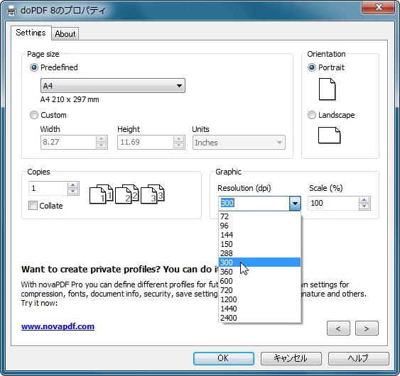Select 96 dpi from resolution list
Viewport: 400px width, 376px height.
pyautogui.click(x=260, y=226)
